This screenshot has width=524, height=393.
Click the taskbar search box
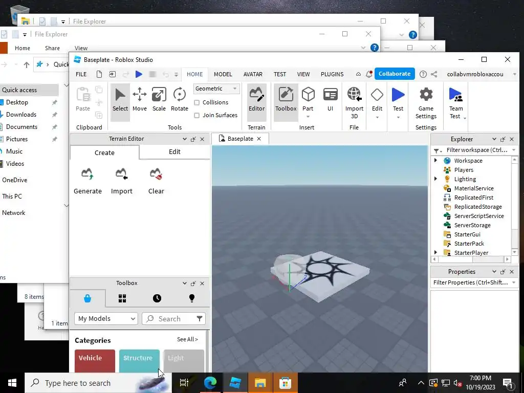click(98, 383)
